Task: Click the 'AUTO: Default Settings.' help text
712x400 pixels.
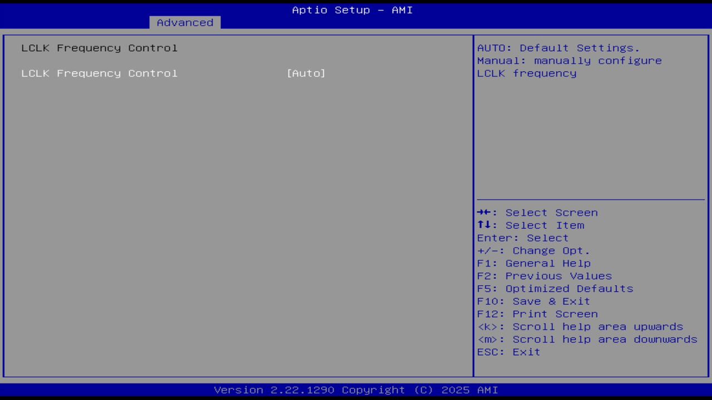Action: coord(558,48)
